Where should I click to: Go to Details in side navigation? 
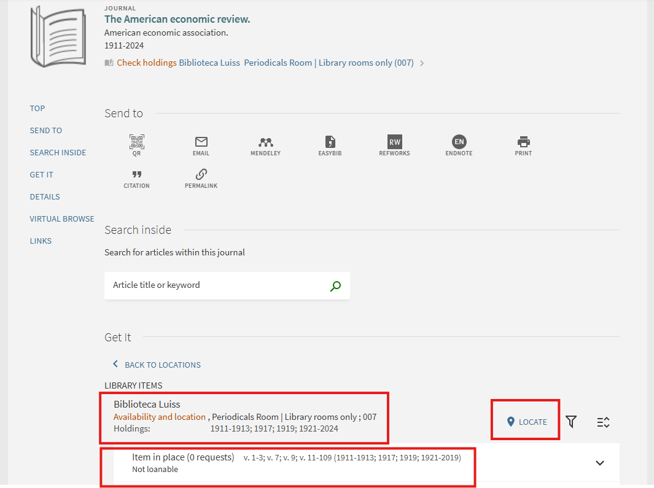pyautogui.click(x=45, y=196)
